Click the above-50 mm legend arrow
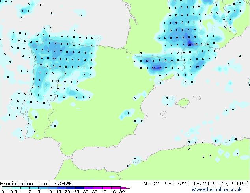Viewport: 250px width, 193px height. click(x=125, y=188)
